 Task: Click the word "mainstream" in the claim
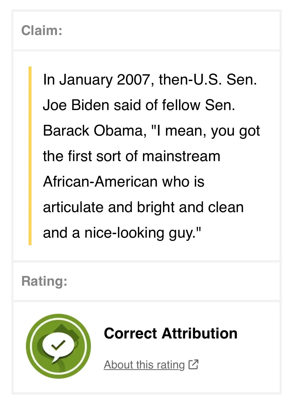(x=181, y=156)
